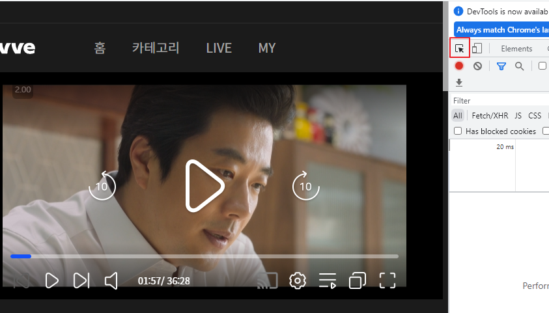
Task: Cast the video to a device
Action: [268, 280]
